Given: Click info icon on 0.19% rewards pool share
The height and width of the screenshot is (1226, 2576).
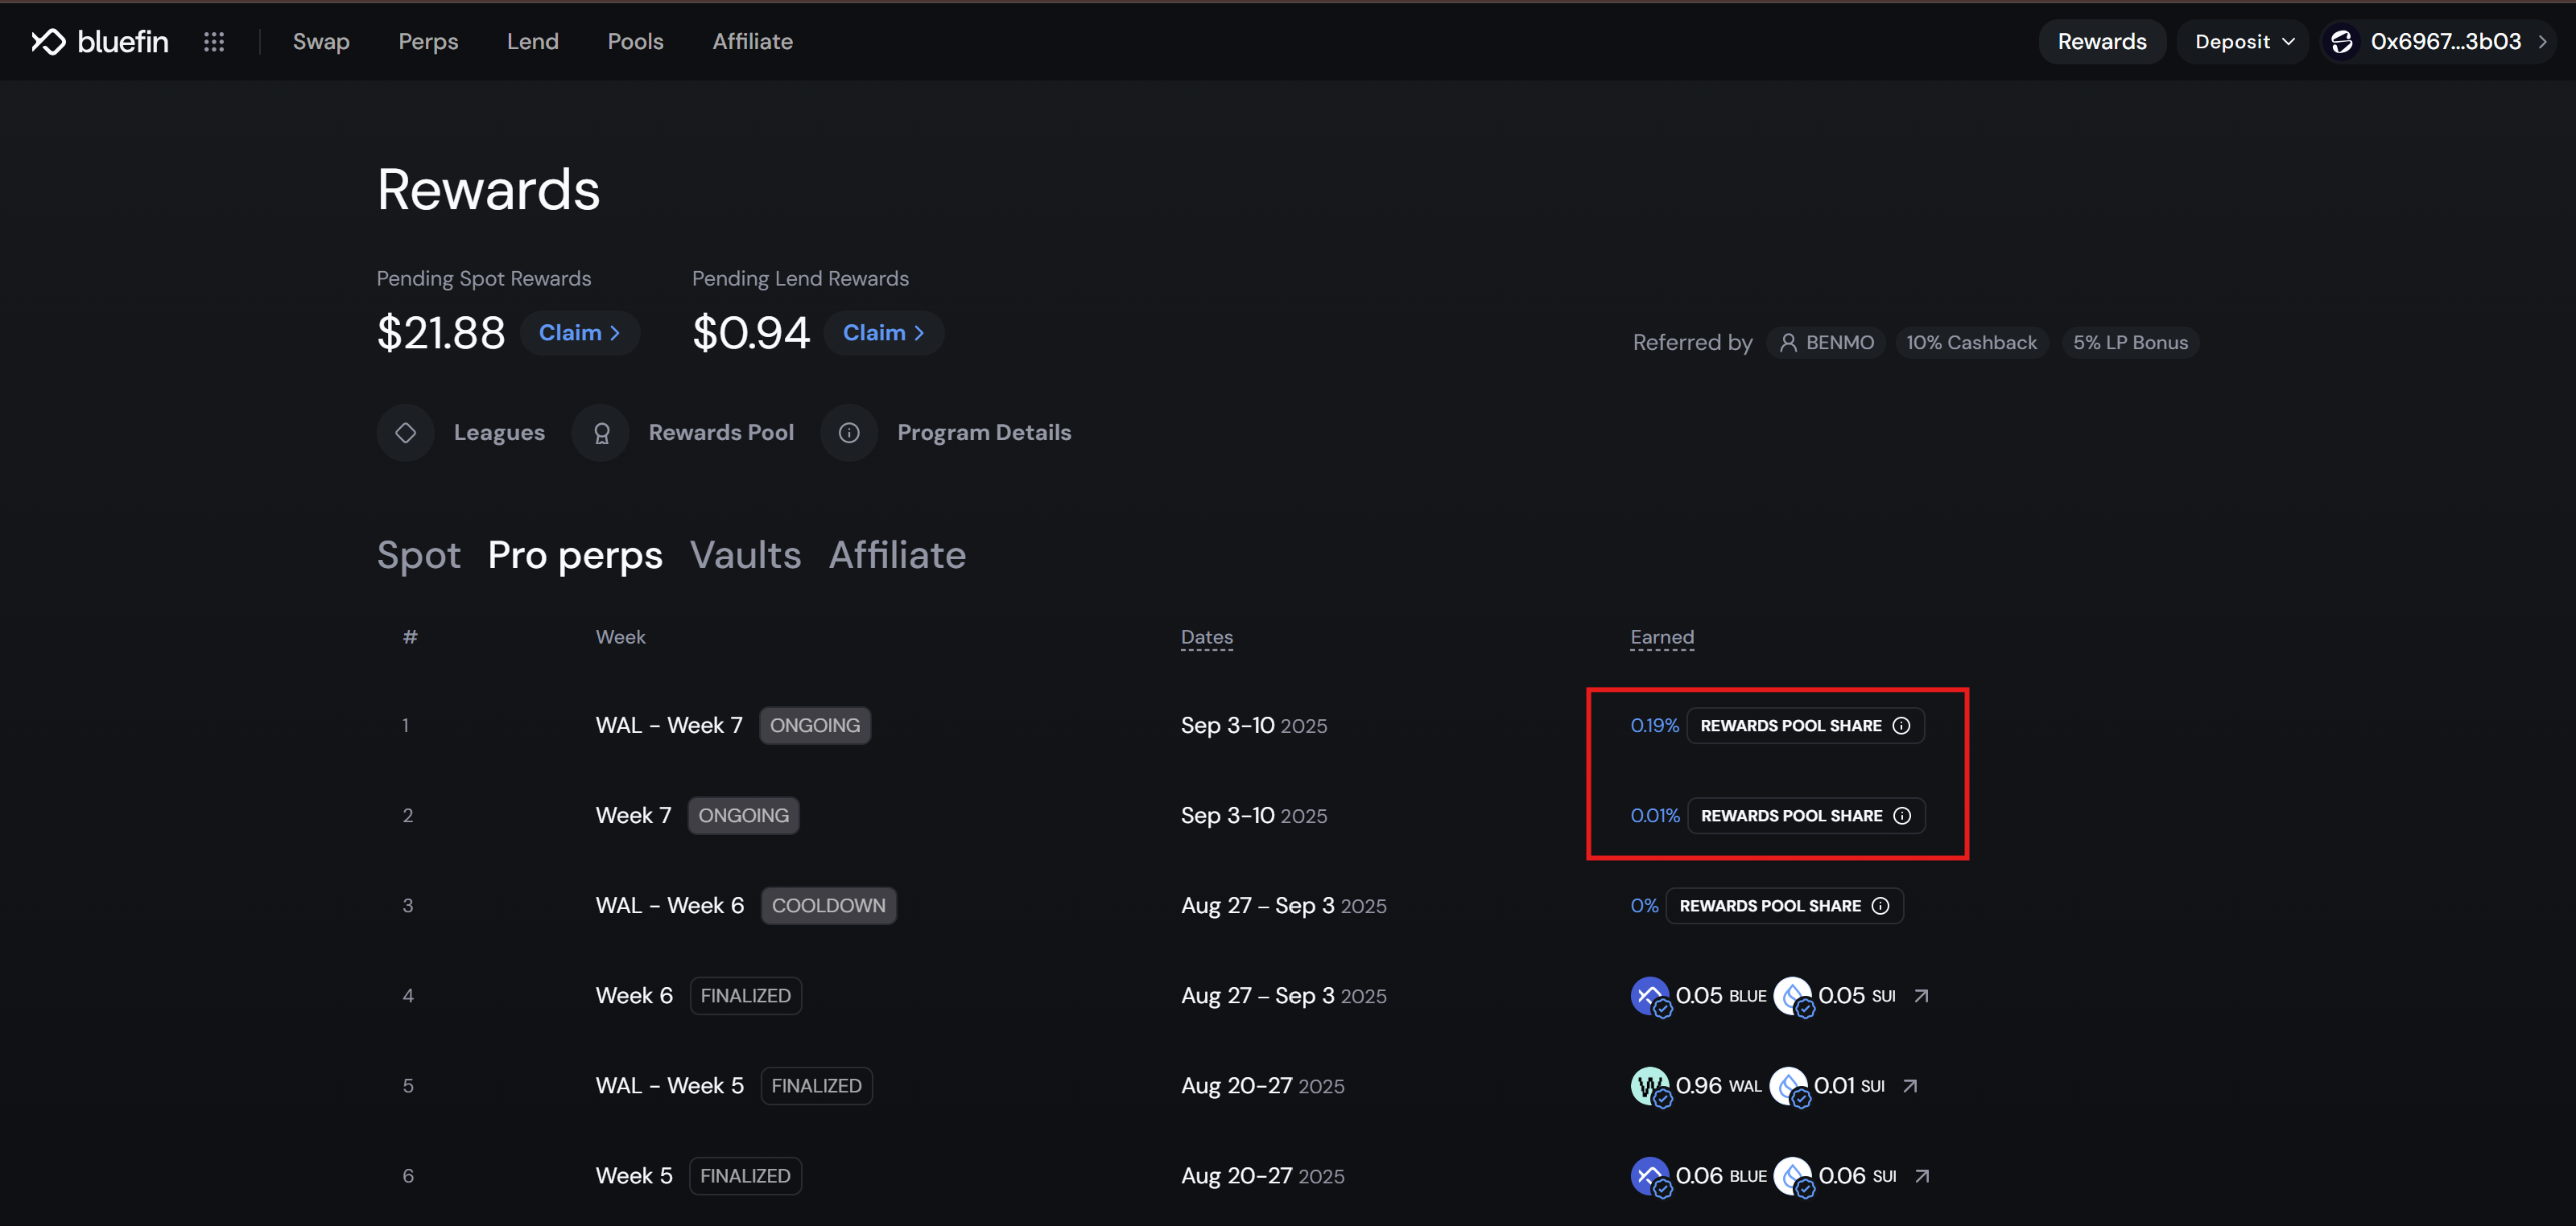Looking at the screenshot, I should point(1901,726).
